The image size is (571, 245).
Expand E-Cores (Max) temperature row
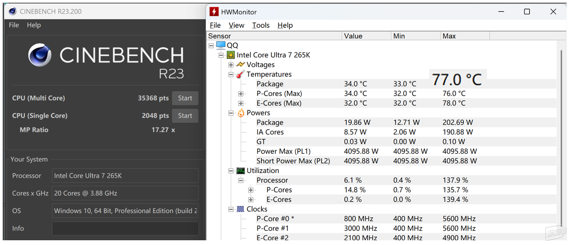coord(241,103)
